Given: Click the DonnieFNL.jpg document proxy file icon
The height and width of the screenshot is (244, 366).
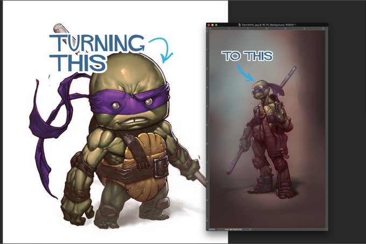Looking at the screenshot, I should 240,25.
